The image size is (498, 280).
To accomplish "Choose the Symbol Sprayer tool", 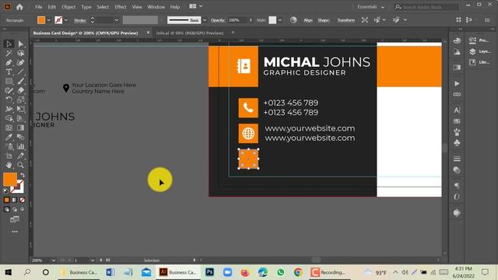I will (9, 146).
